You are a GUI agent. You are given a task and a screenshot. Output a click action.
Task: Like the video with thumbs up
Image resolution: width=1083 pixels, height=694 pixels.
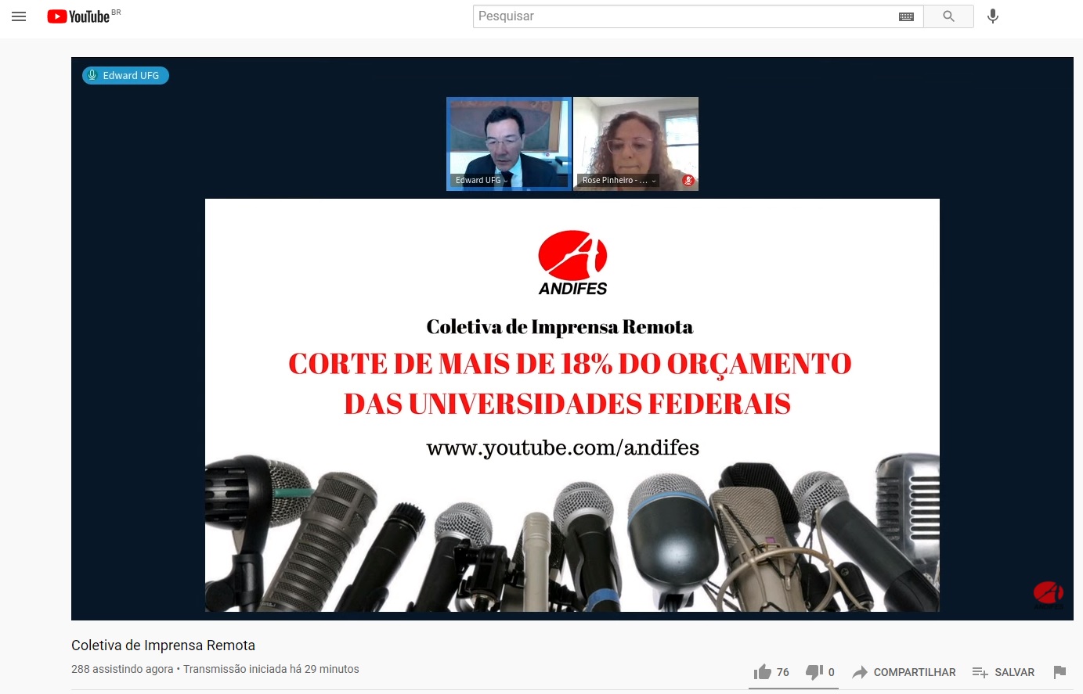[x=763, y=672]
